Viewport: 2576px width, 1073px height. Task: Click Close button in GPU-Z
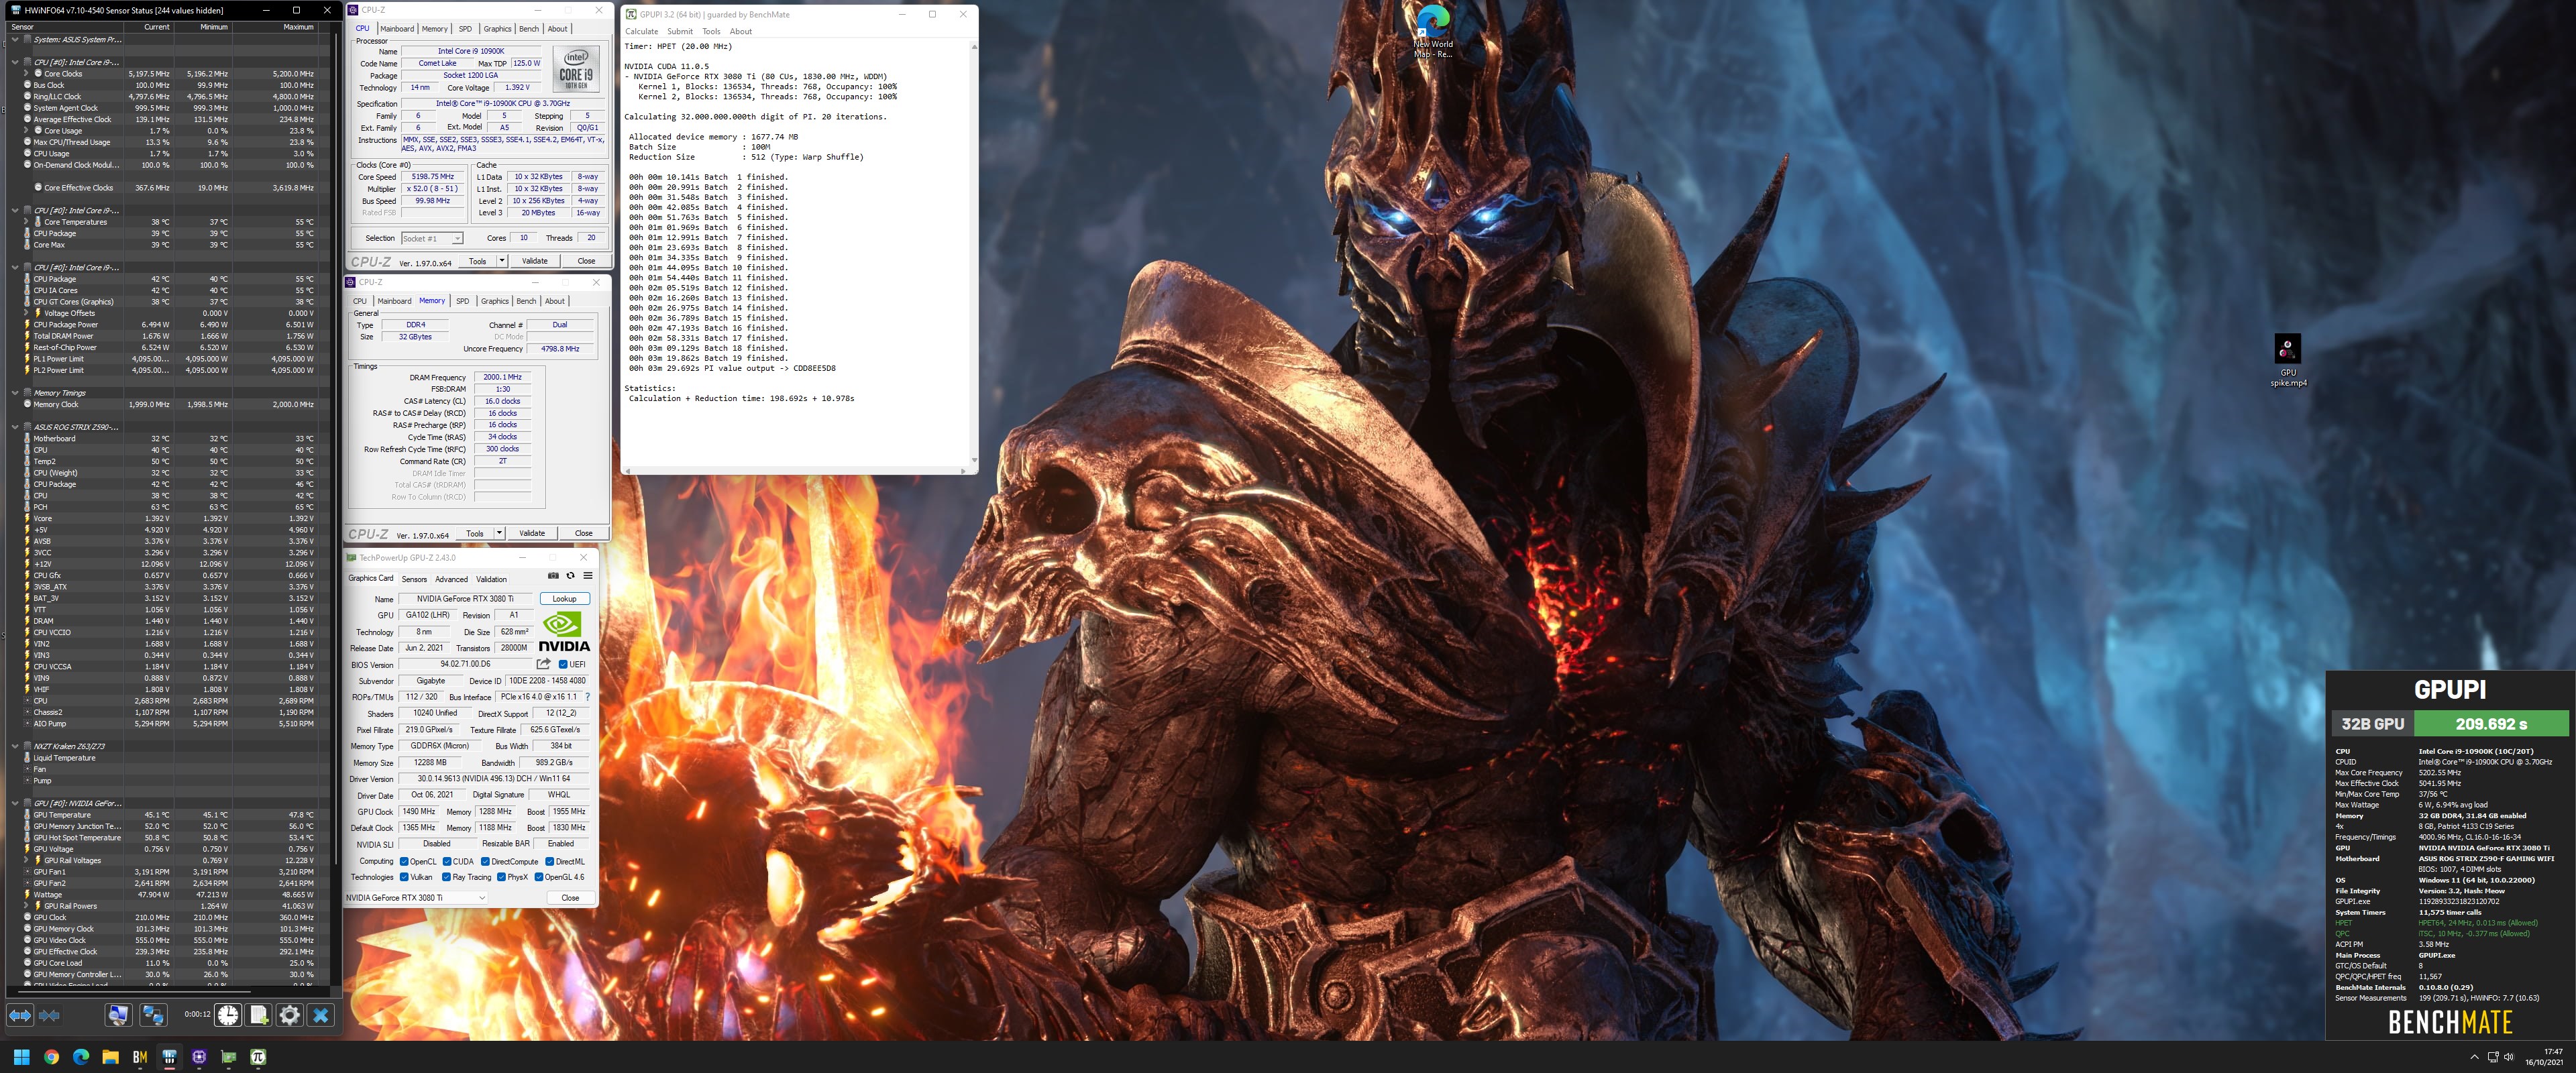[x=570, y=897]
